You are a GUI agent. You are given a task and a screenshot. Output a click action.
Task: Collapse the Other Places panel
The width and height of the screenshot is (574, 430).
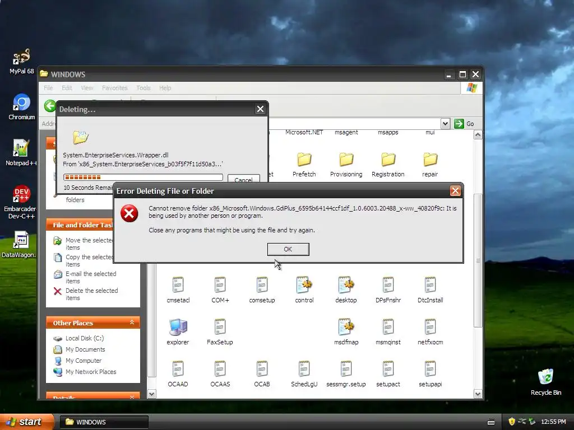tap(132, 322)
